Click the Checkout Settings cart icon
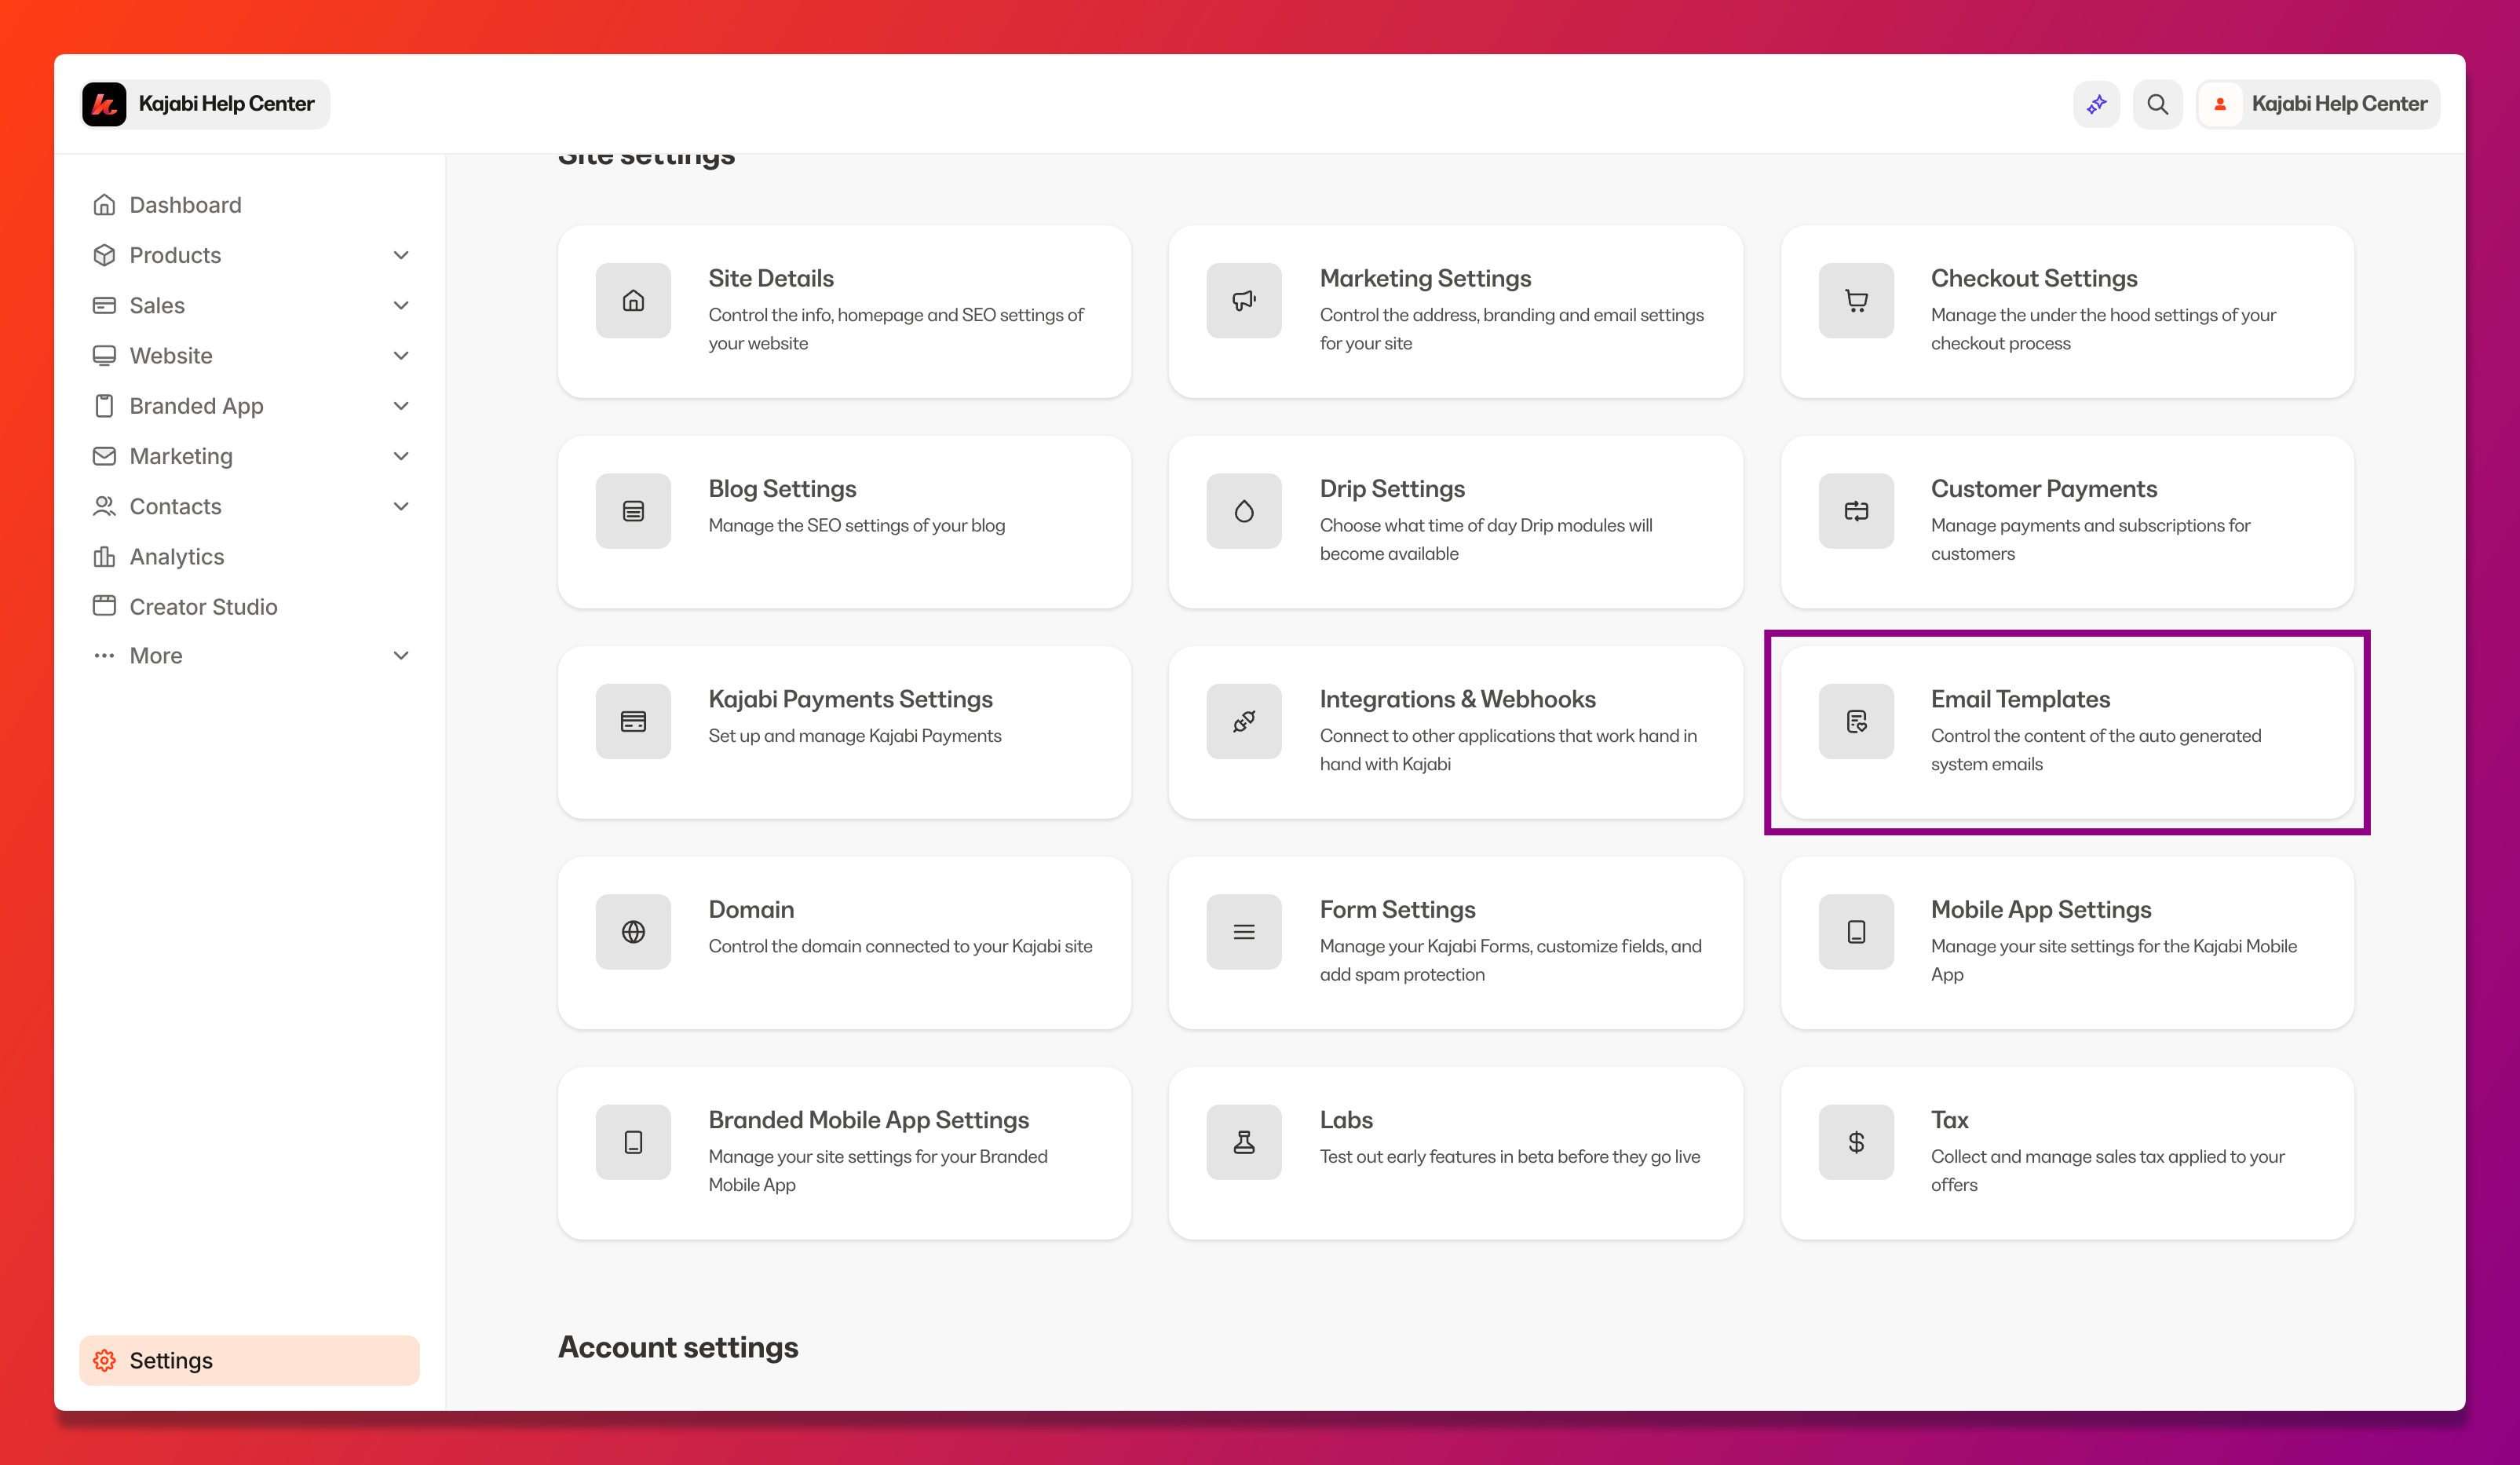 1856,300
